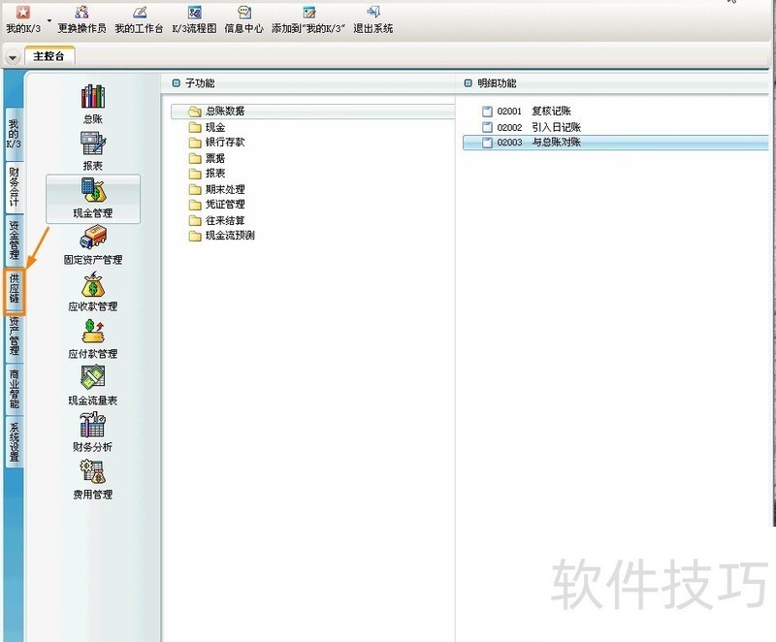The height and width of the screenshot is (642, 776).
Task: Switch to the 系统设置 side tab
Action: point(15,442)
